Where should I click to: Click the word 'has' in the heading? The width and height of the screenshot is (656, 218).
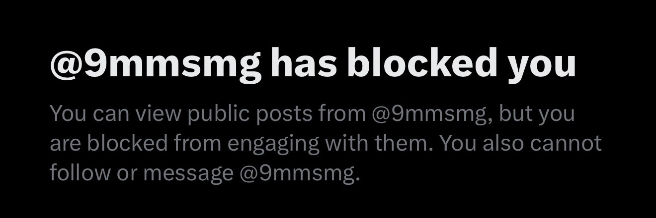(303, 64)
